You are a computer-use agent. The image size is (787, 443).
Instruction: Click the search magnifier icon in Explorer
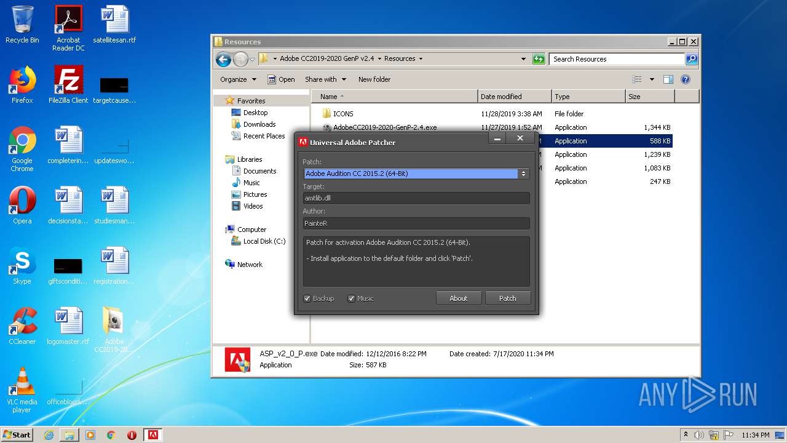pyautogui.click(x=692, y=59)
